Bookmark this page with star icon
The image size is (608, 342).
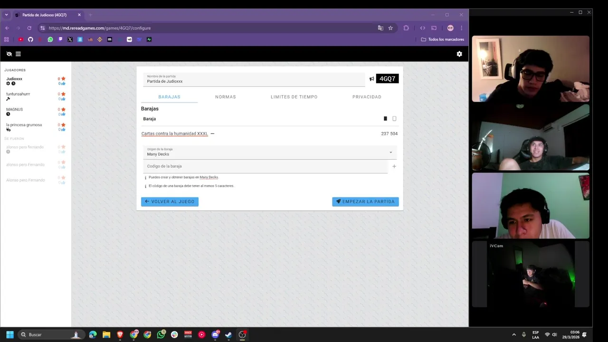pyautogui.click(x=390, y=28)
